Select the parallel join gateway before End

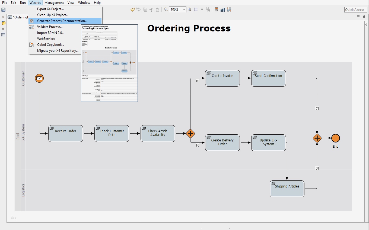point(317,138)
